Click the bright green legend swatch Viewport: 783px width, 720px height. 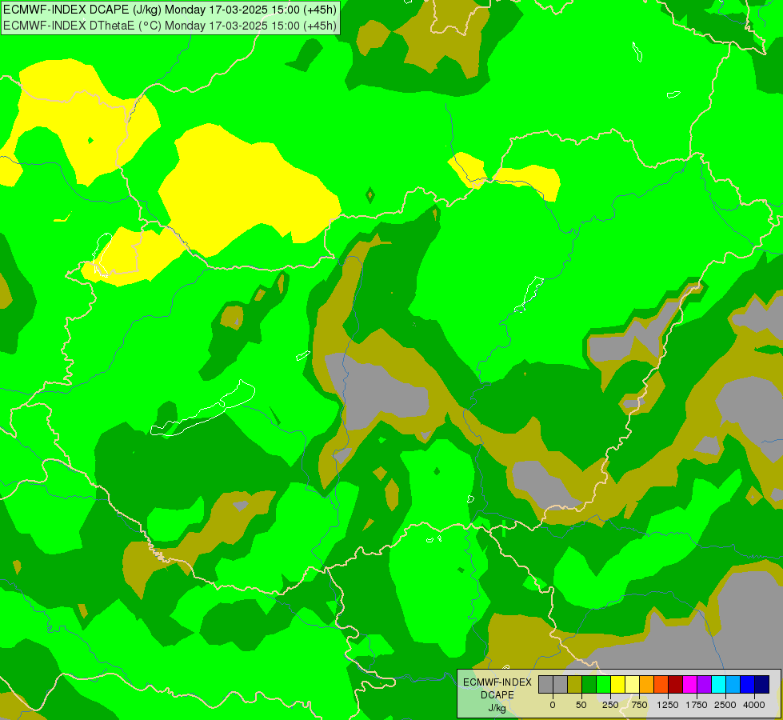point(604,684)
